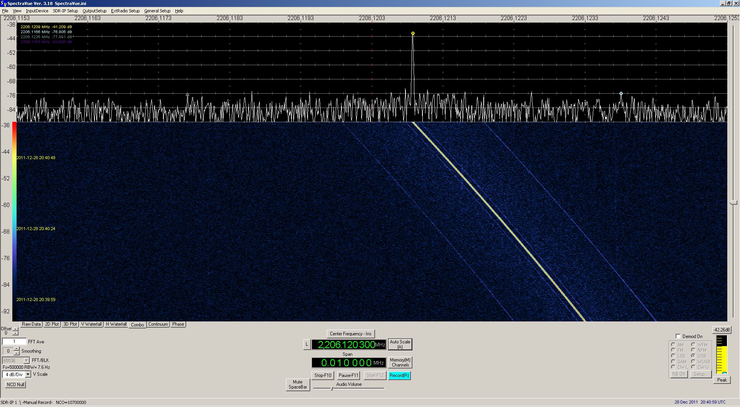This screenshot has height=407, width=740.
Task: Open the V Scale dB/Div dropdown
Action: click(28, 375)
